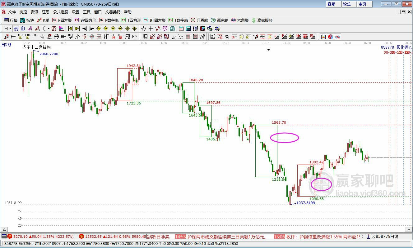The image size is (413, 248).
Task: Open the 江恩轮 Gann wheel
Action: coord(199,20)
